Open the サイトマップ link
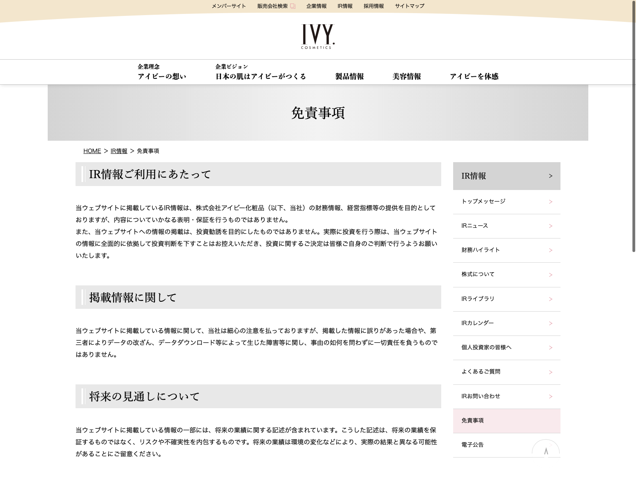Image resolution: width=636 pixels, height=477 pixels. (x=409, y=6)
